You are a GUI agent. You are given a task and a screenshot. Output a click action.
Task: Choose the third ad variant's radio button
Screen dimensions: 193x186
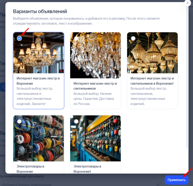(133, 38)
